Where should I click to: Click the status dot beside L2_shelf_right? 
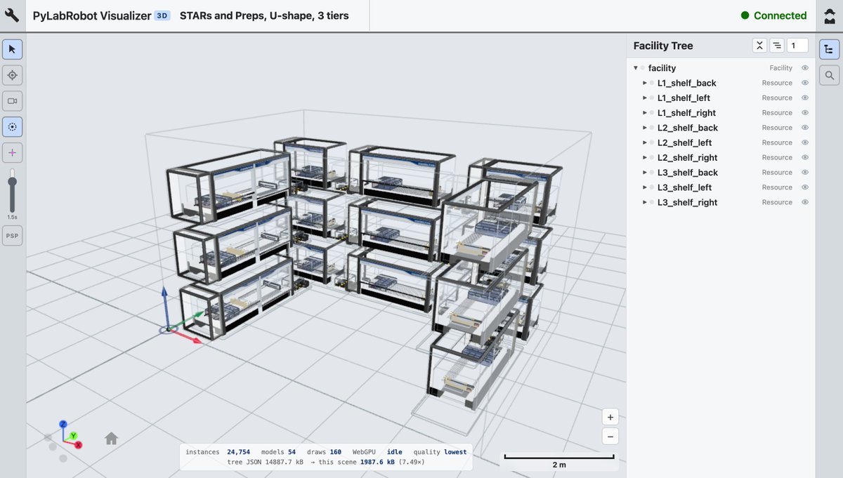coord(651,157)
